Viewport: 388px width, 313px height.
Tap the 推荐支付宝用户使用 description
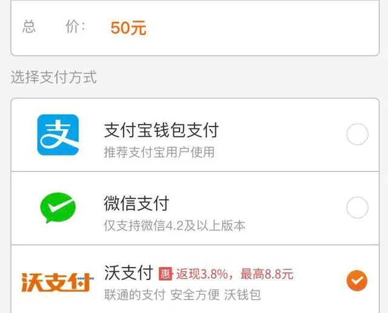(159, 152)
